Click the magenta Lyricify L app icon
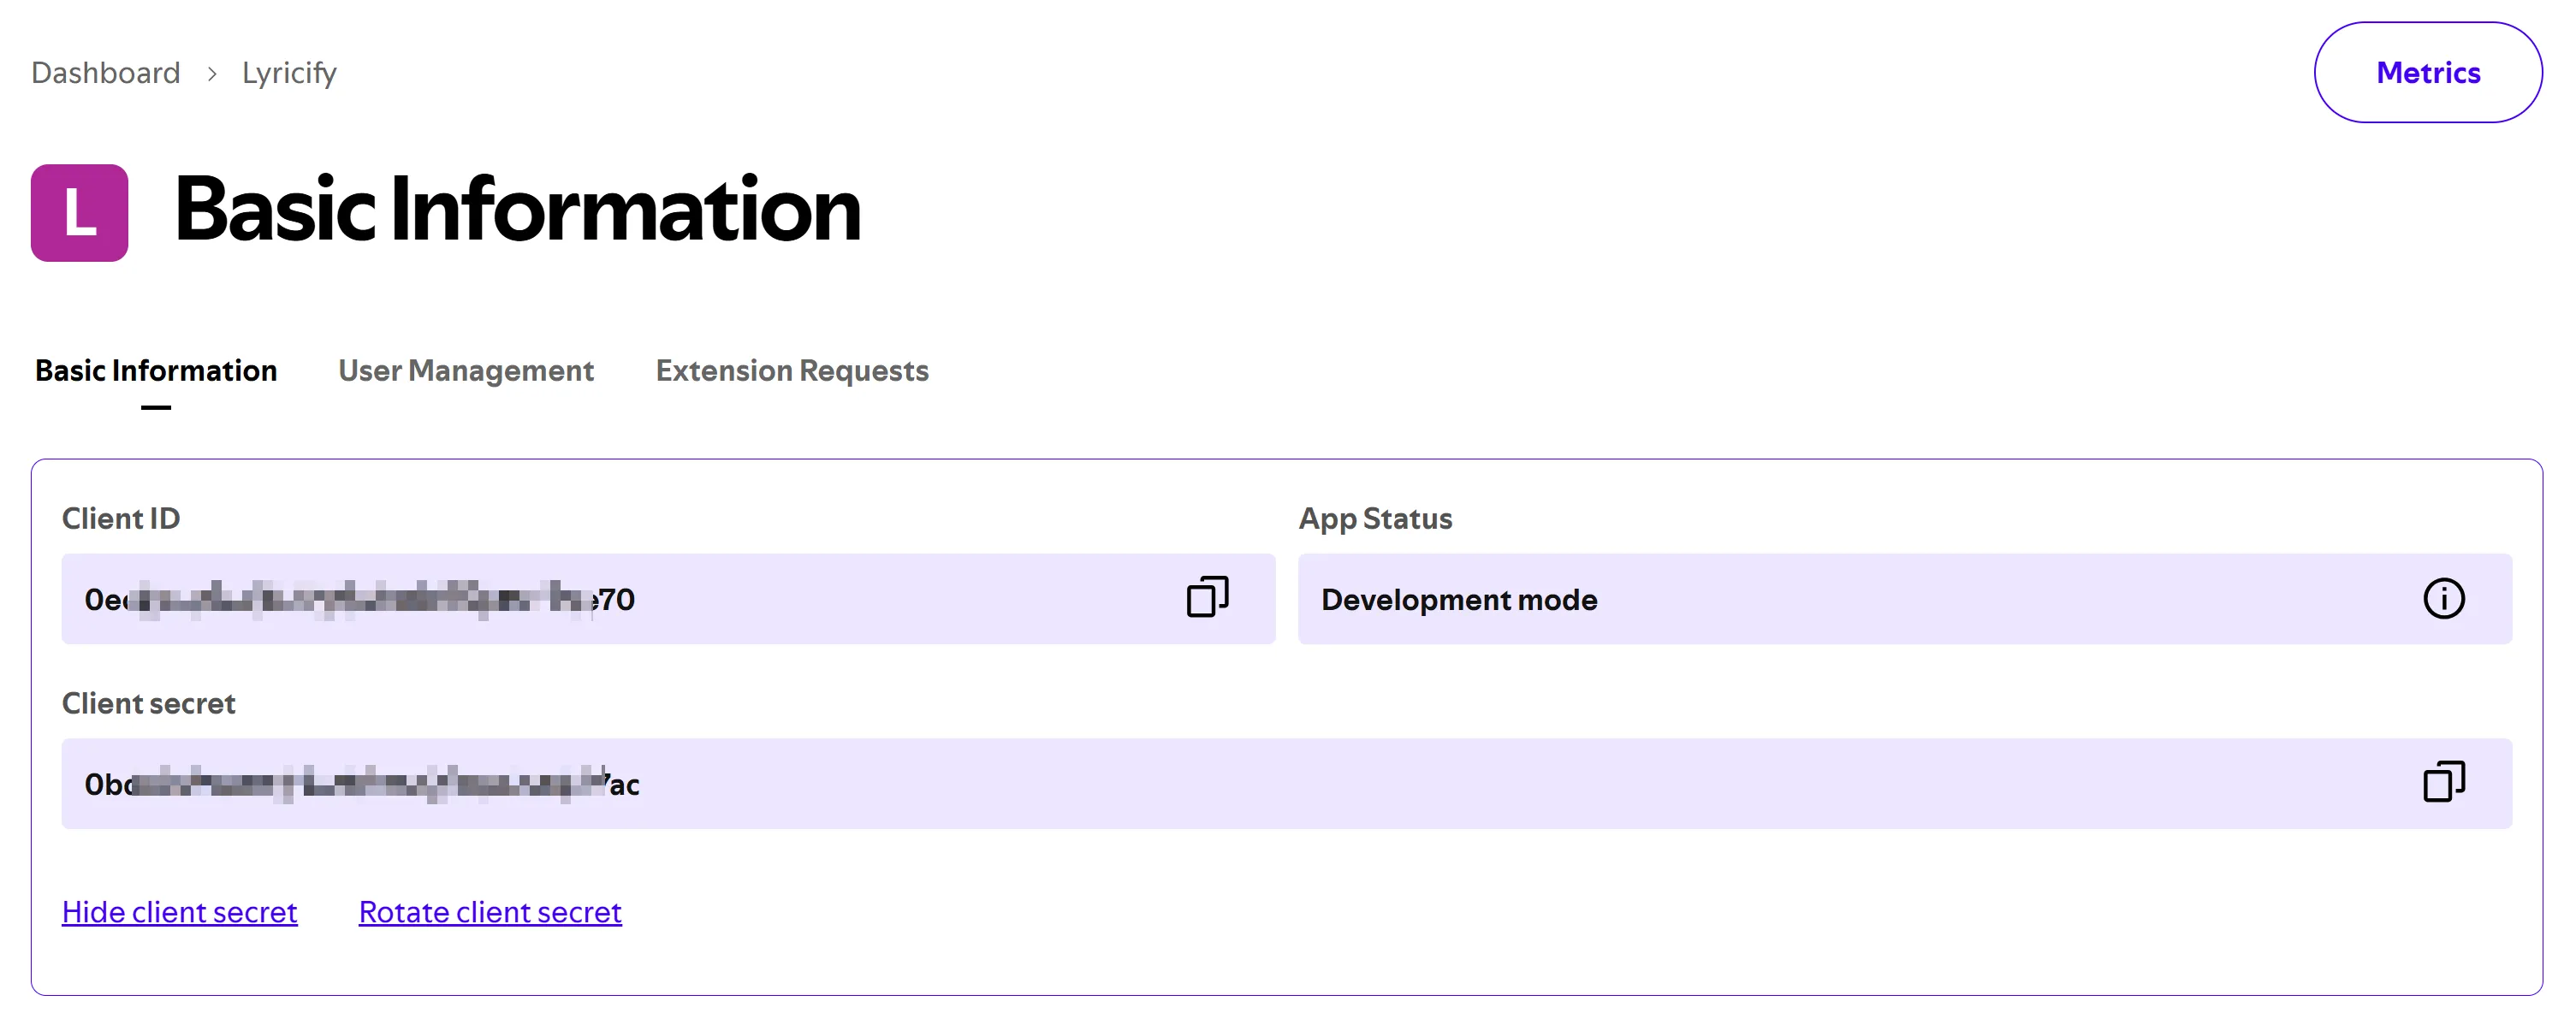Screen dimensions: 2576x1019 tap(80, 213)
